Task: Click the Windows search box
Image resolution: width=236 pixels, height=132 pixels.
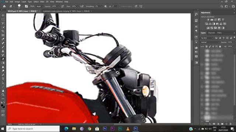Action: tap(33, 129)
